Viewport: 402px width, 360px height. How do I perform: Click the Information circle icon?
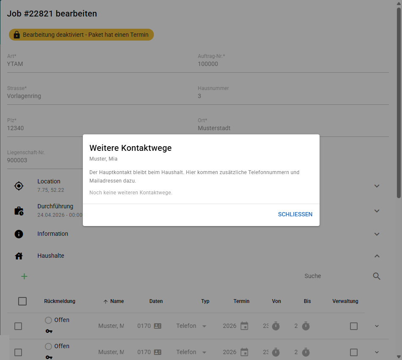19,234
